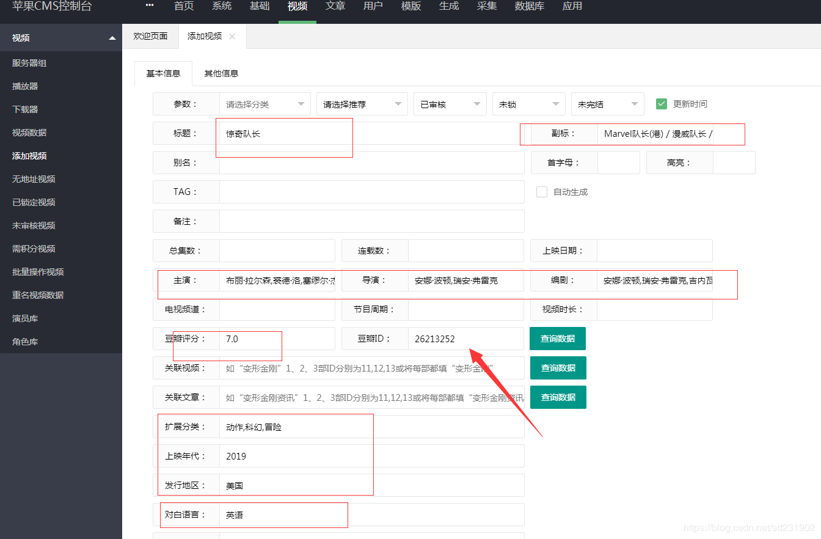Click 查询数据 next to 豆瓣ID
The width and height of the screenshot is (821, 539).
tap(558, 339)
